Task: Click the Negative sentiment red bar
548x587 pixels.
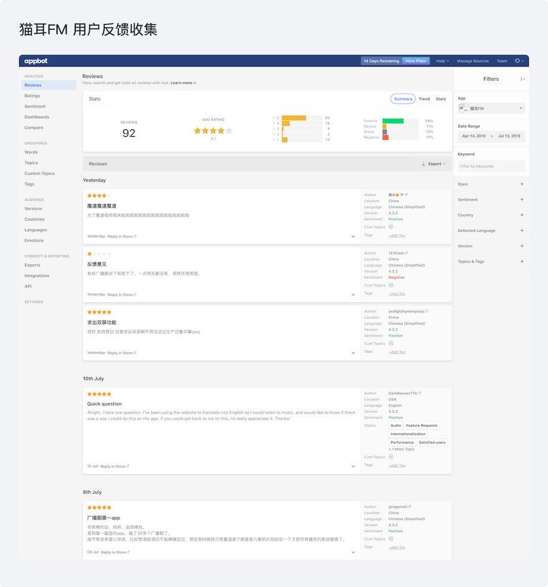Action: click(385, 137)
